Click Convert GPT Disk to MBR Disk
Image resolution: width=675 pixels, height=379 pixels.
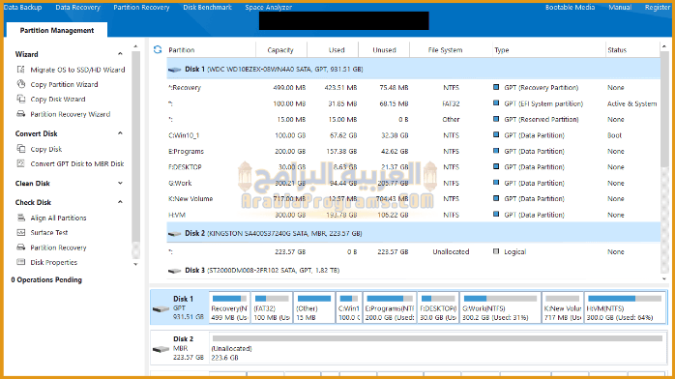click(x=77, y=163)
